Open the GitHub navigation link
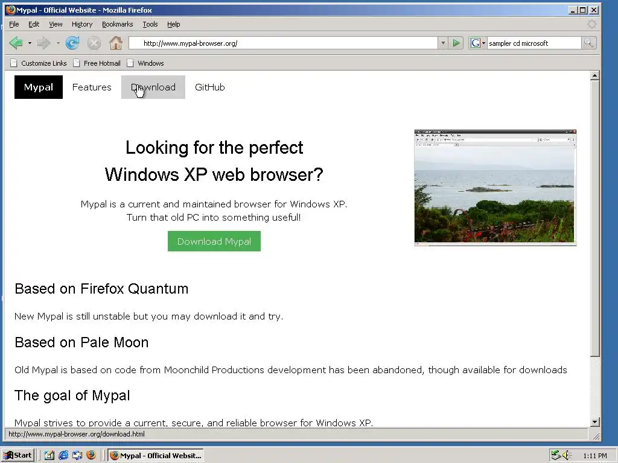 pyautogui.click(x=209, y=87)
